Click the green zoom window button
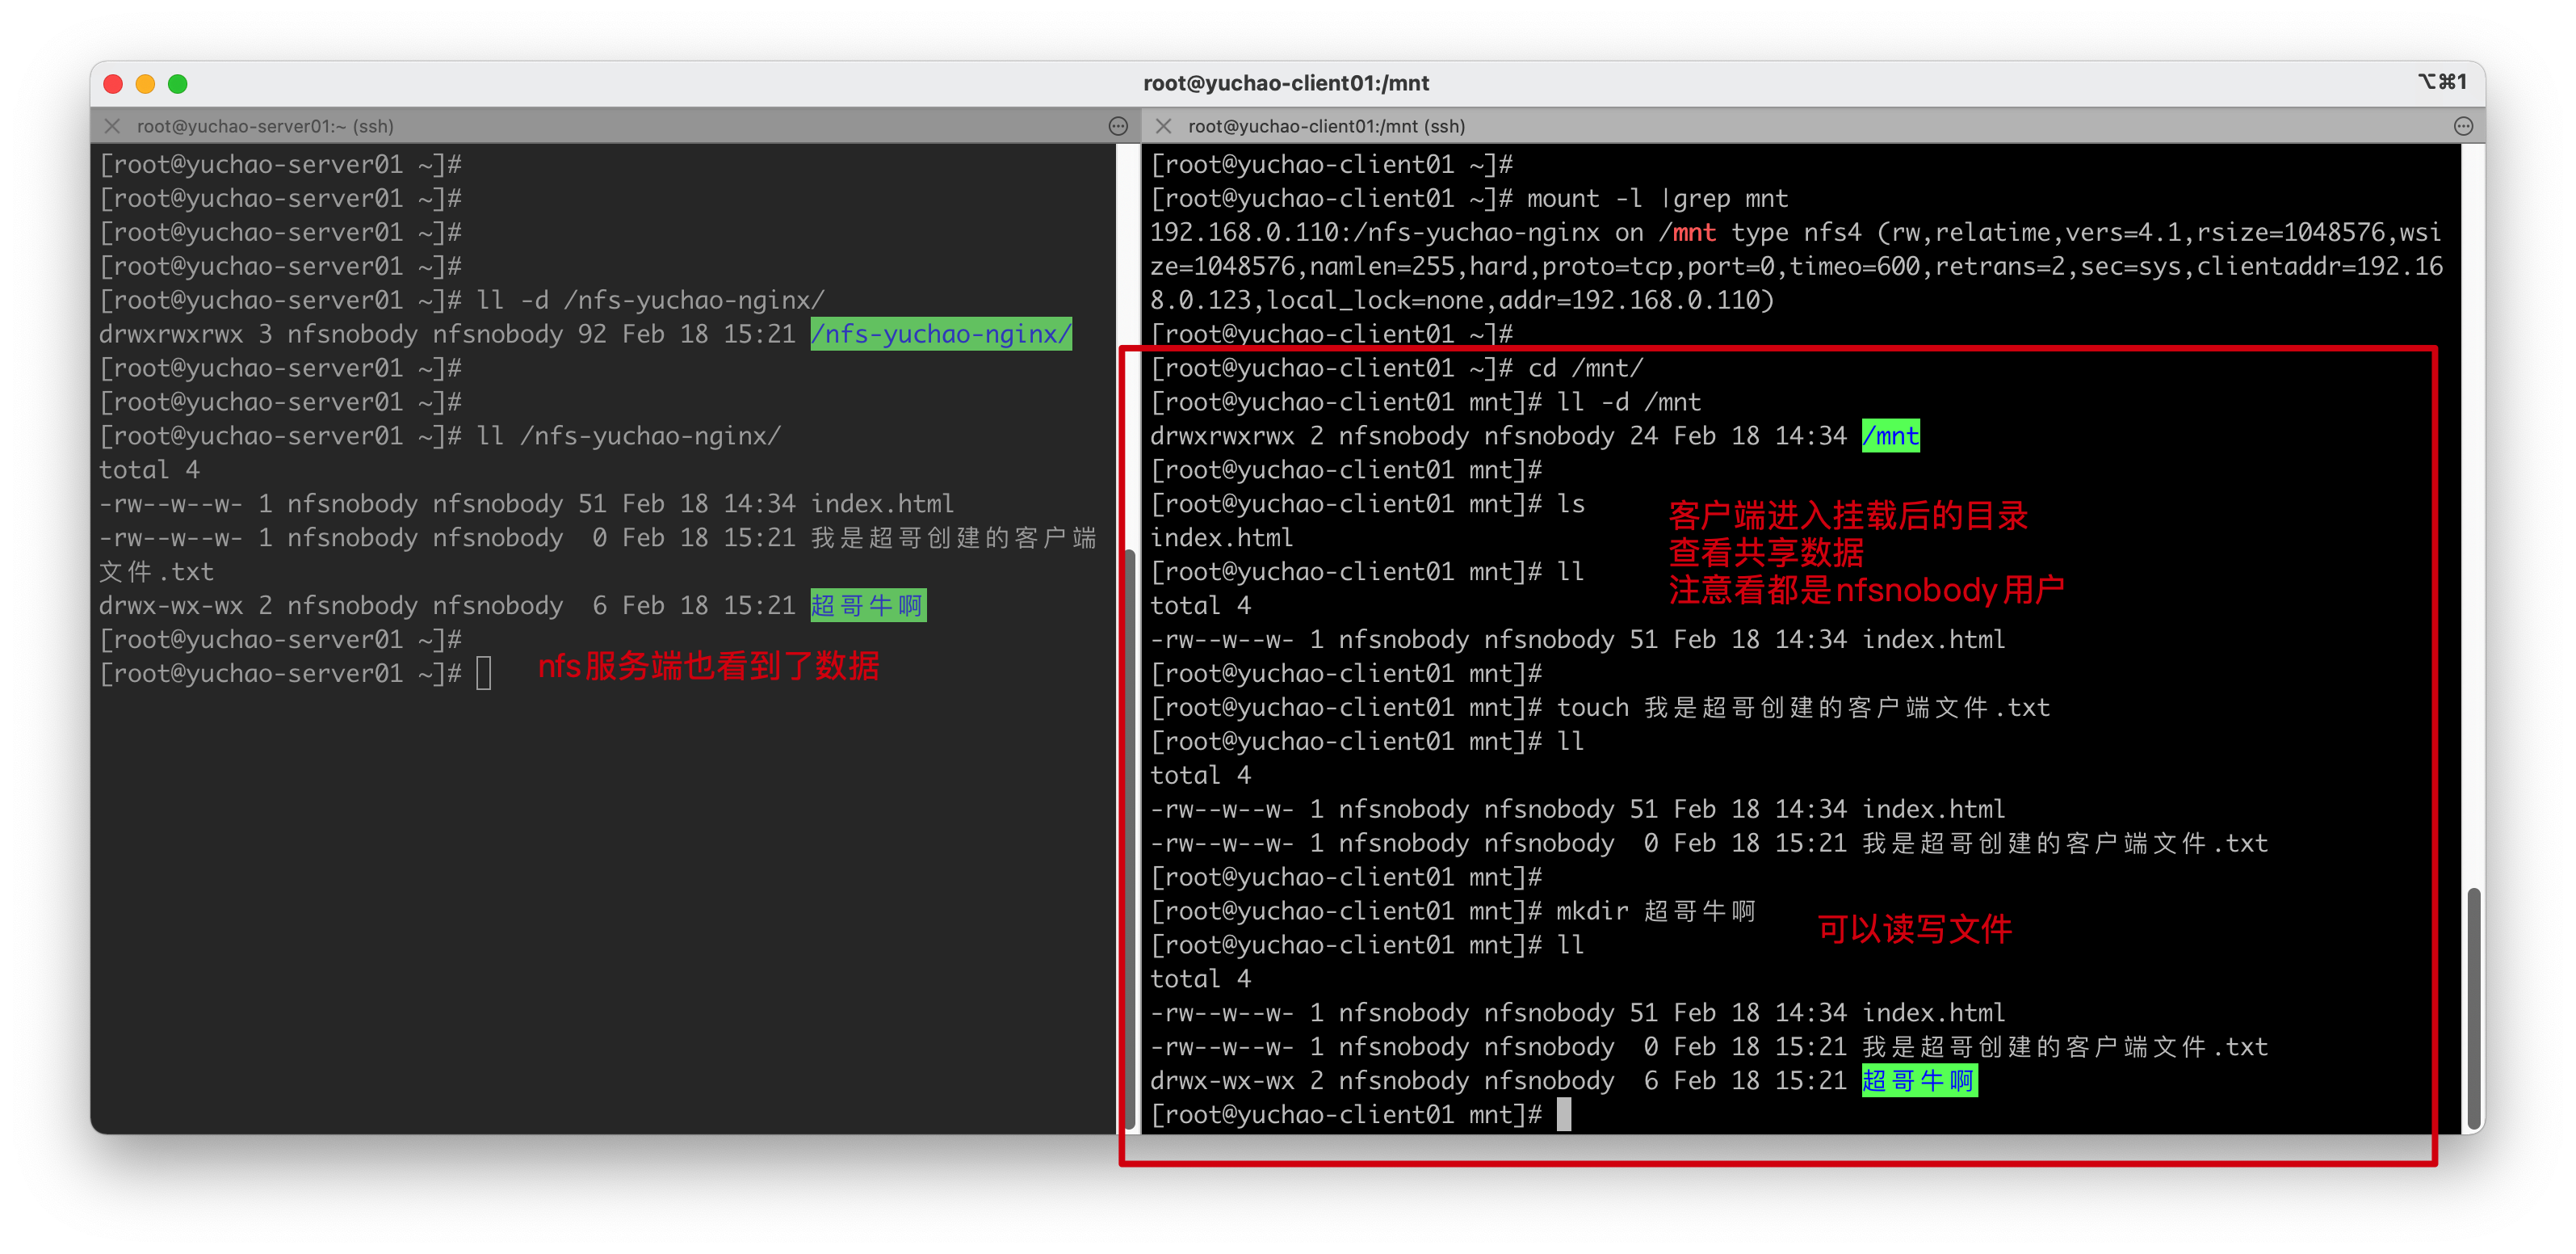Image resolution: width=2576 pixels, height=1254 pixels. click(178, 84)
